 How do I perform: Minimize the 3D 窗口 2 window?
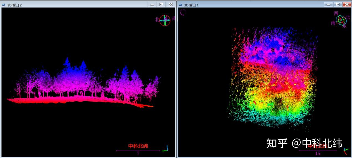coord(152,4)
